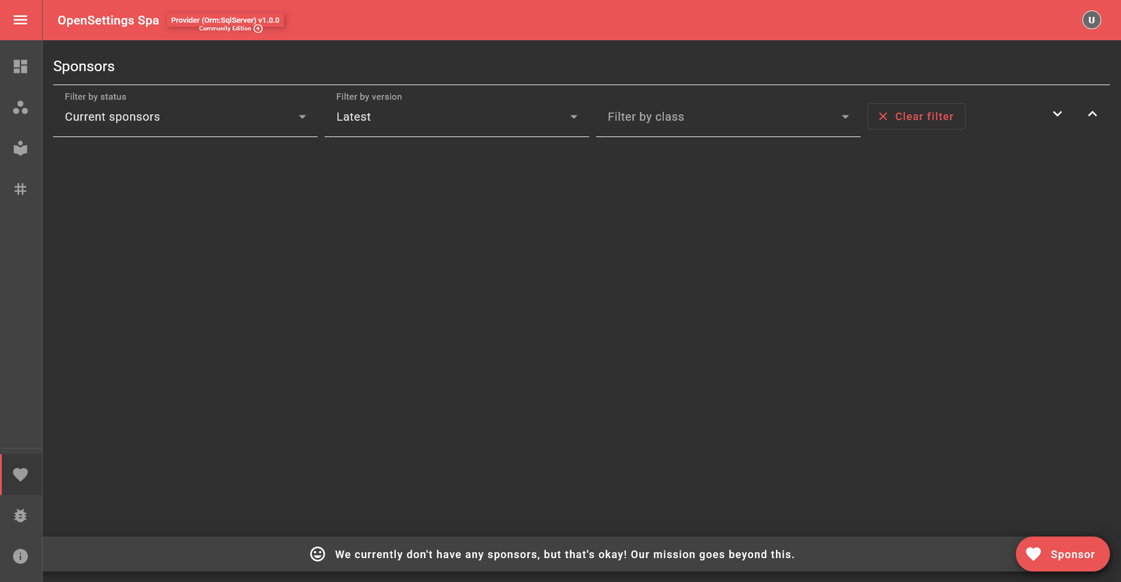Expand the extra options with the chevron-down control
1121x582 pixels.
click(1057, 114)
